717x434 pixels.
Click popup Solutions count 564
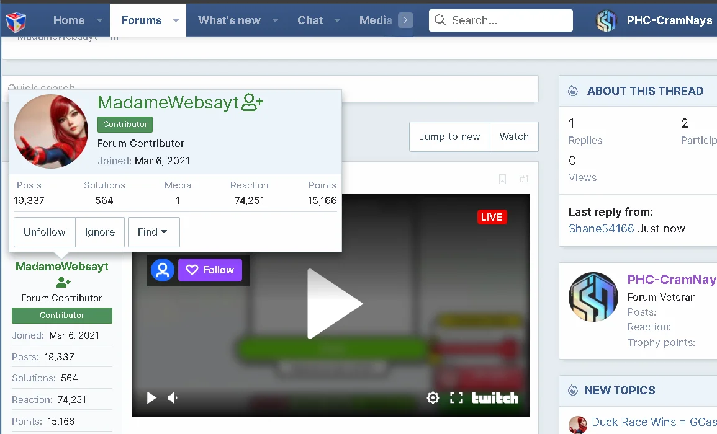(x=104, y=200)
